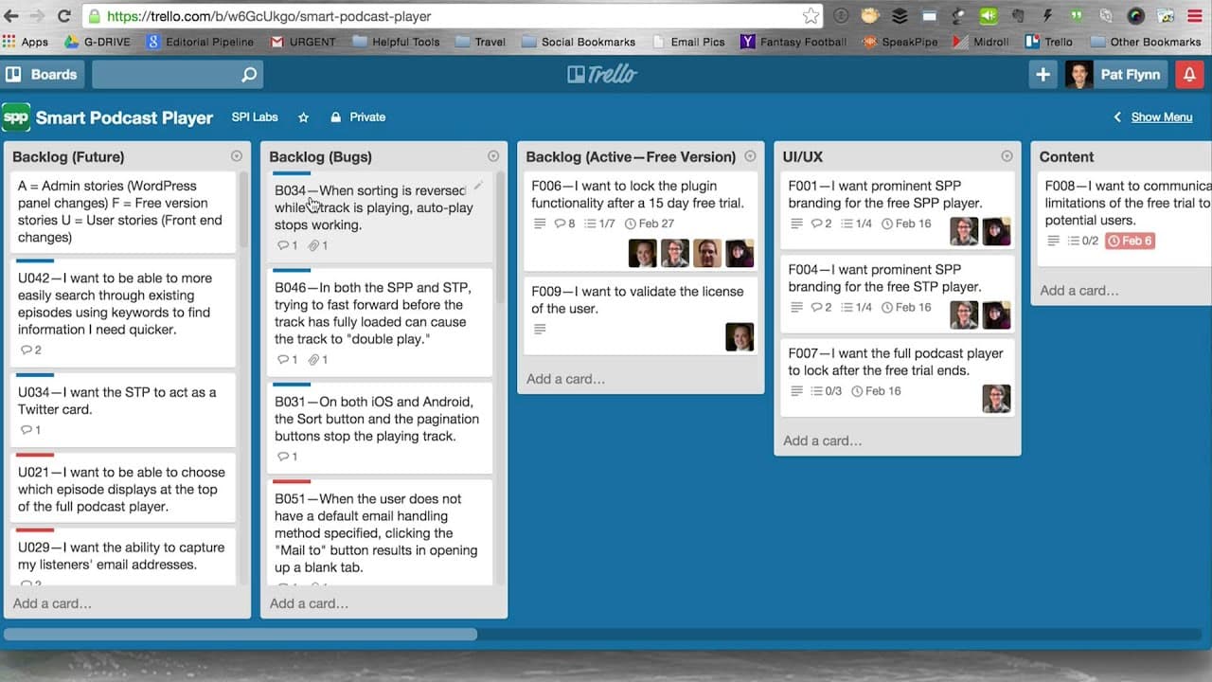Open card U029 about capturing email addresses
1212x682 pixels.
[123, 559]
